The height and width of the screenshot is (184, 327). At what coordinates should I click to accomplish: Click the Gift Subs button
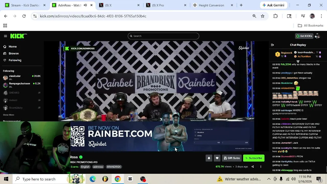[232, 158]
